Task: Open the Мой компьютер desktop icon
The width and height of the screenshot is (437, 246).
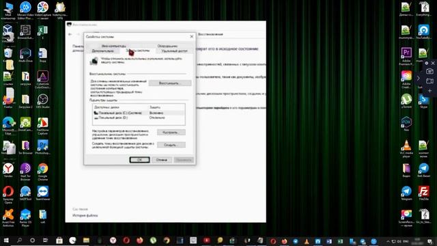Action: click(8, 11)
